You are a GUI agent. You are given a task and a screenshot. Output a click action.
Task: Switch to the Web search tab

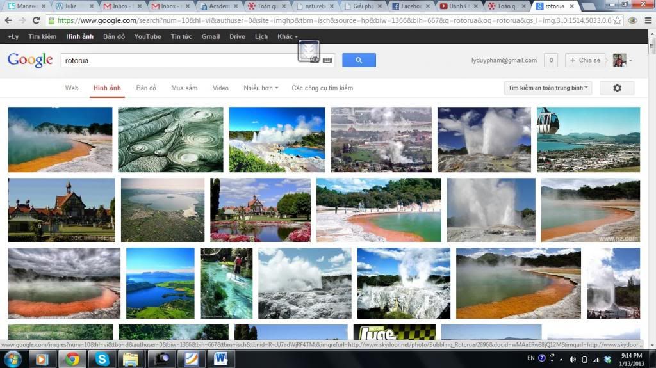[72, 88]
